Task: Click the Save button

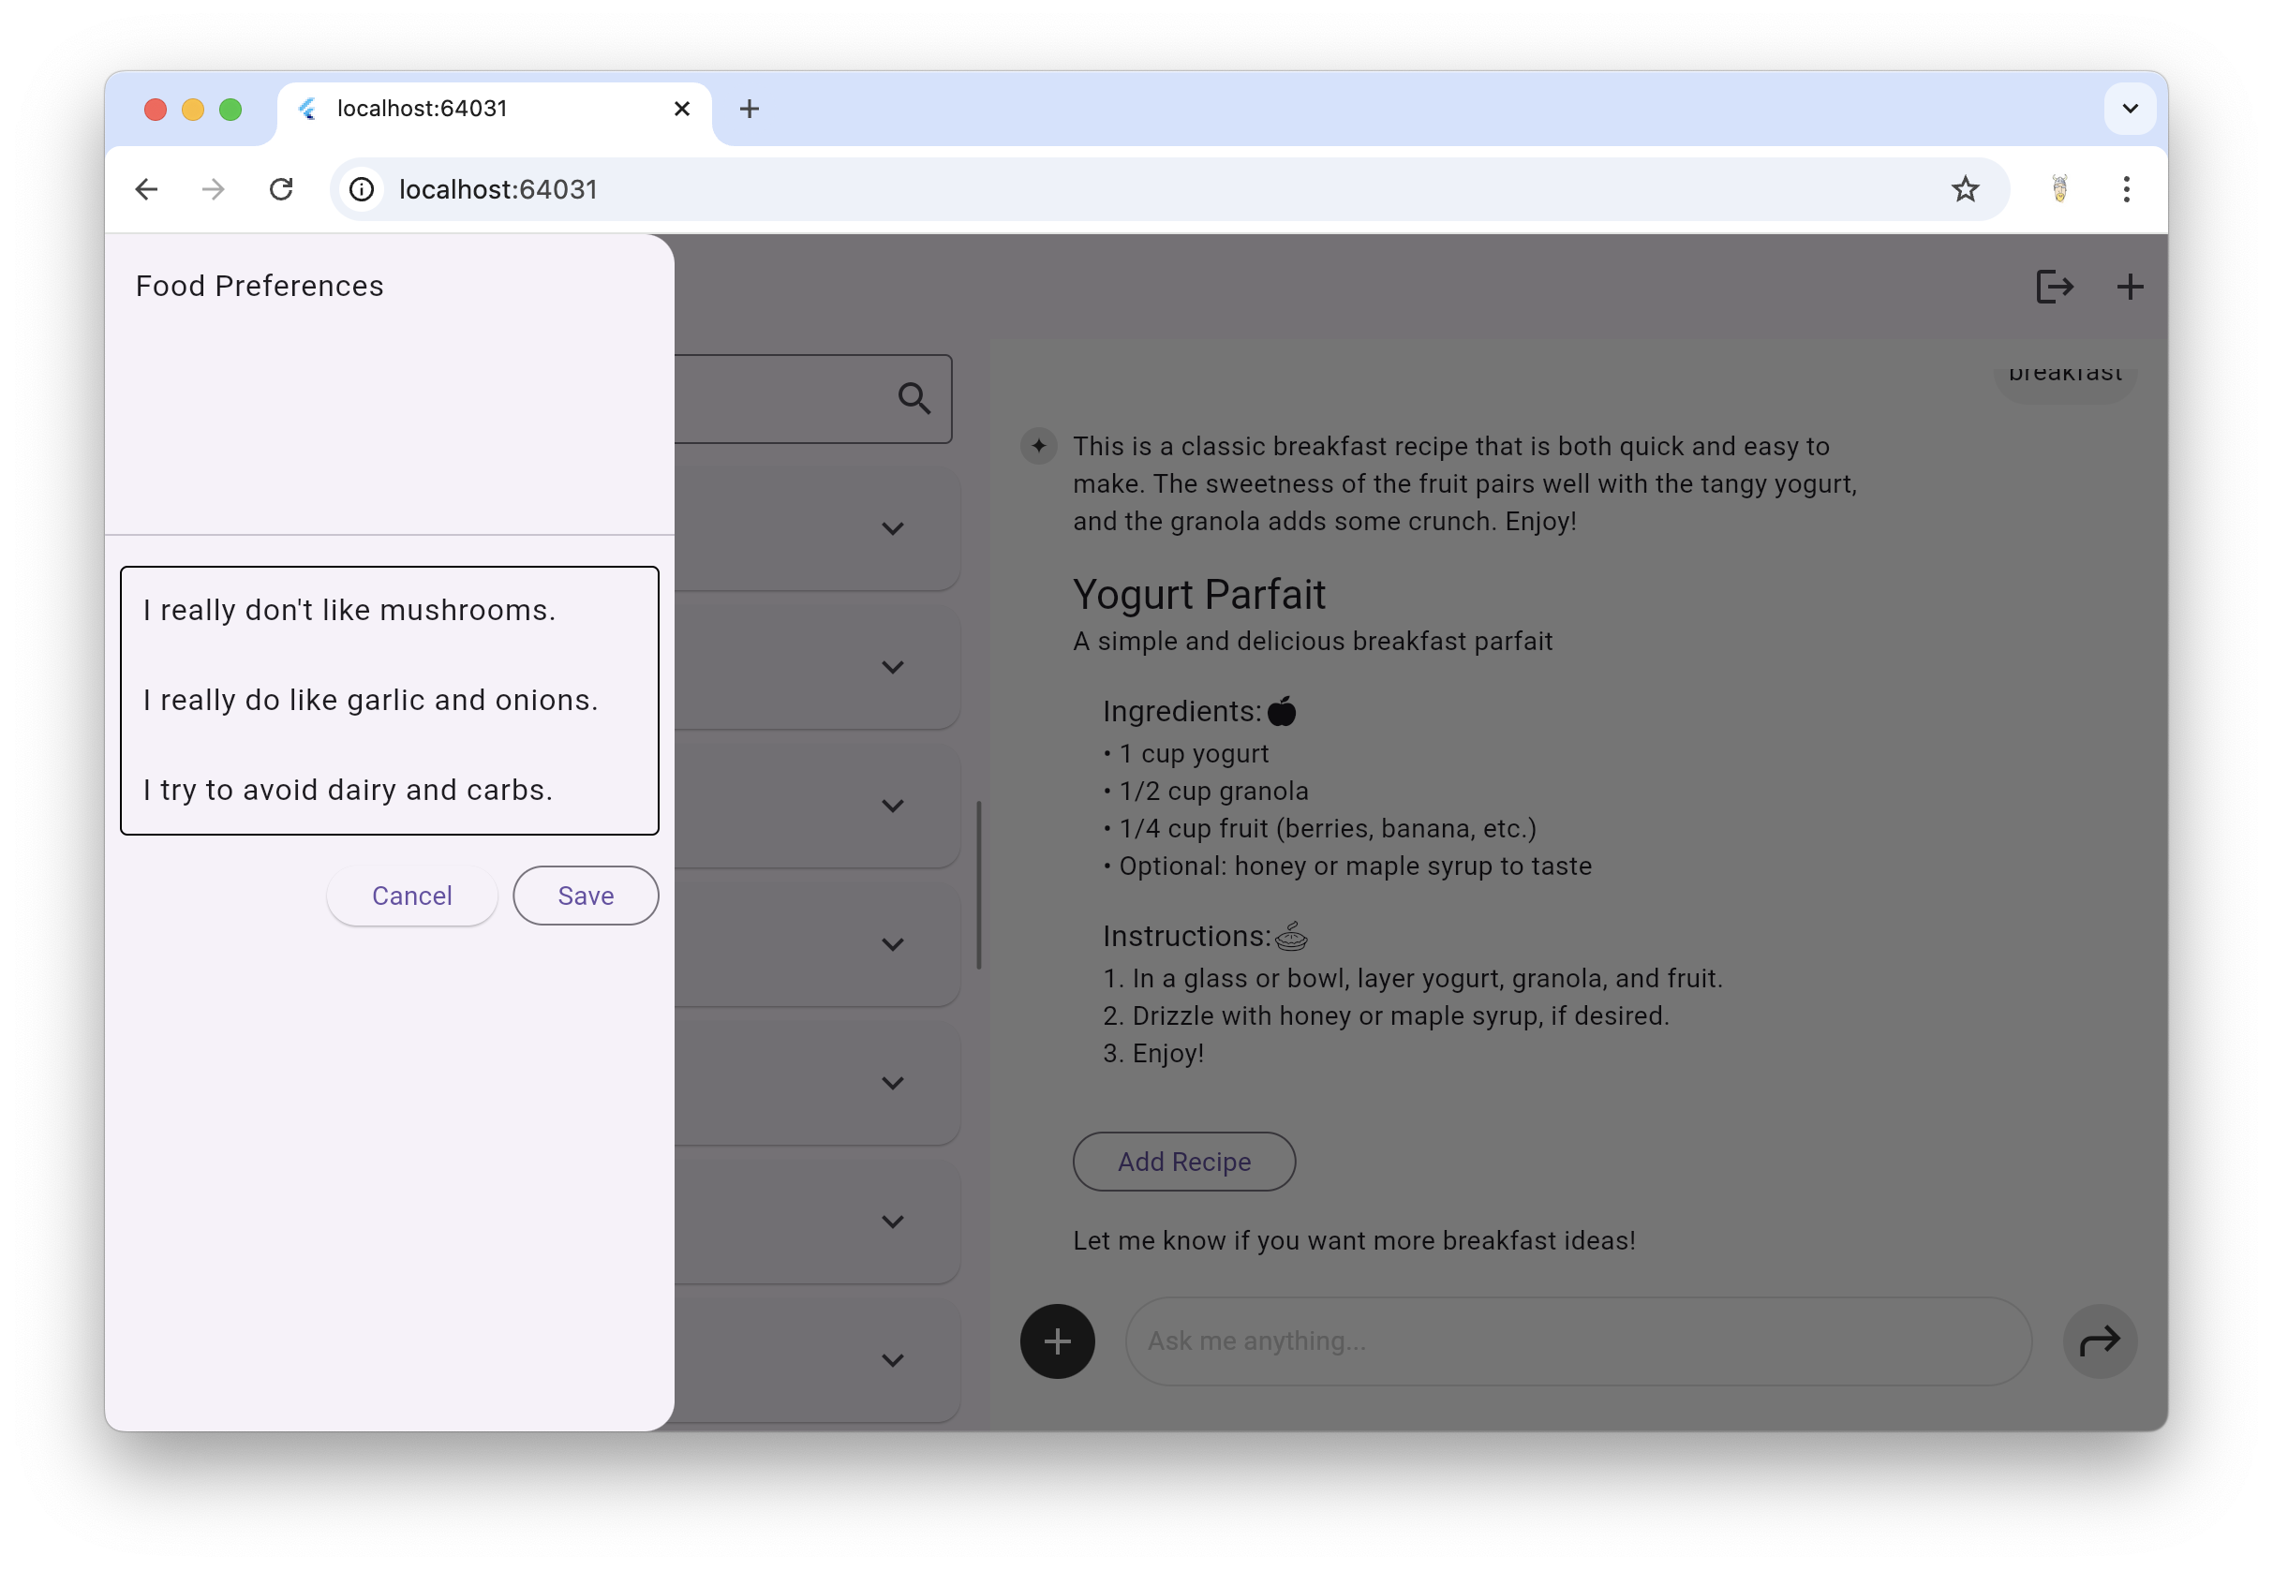Action: click(586, 896)
